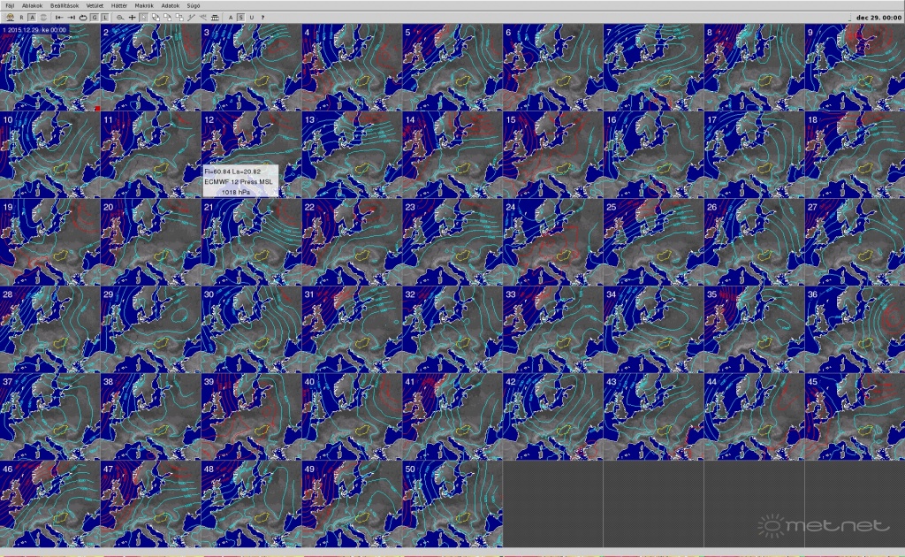The height and width of the screenshot is (557, 905).
Task: Step to the previous time frame
Action: pyautogui.click(x=59, y=17)
